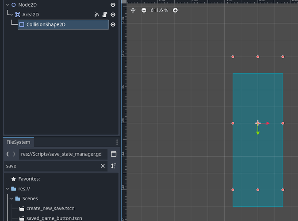Viewport: 298px width, 221px height.
Task: Collapse the res:// root folder
Action: click(8, 189)
